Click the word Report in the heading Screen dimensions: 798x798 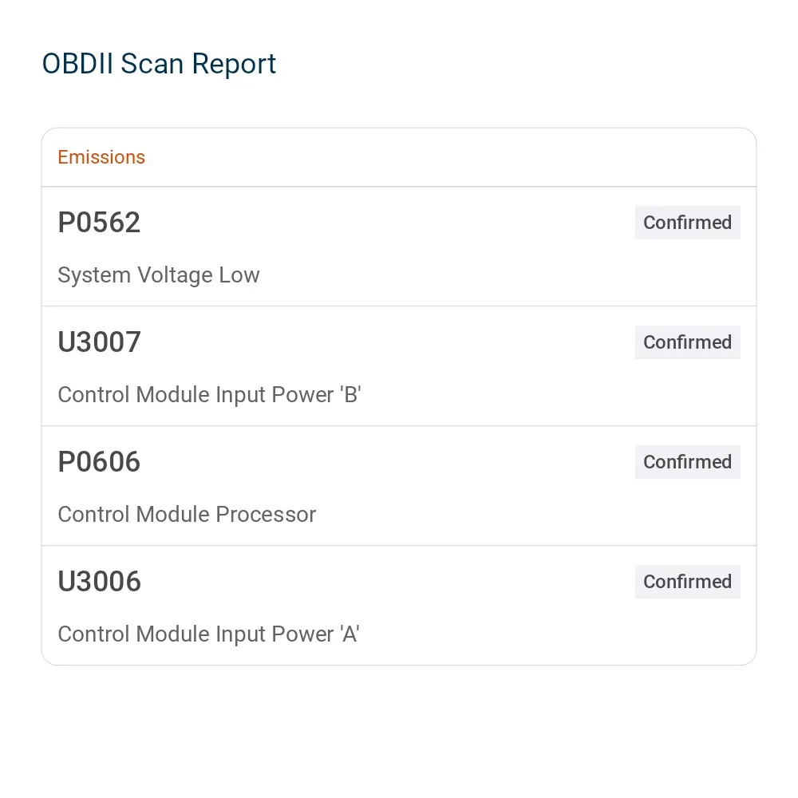234,65
